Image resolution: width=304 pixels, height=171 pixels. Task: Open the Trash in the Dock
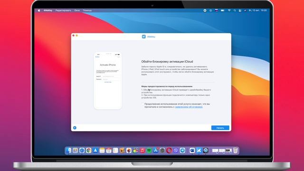coord(236,150)
